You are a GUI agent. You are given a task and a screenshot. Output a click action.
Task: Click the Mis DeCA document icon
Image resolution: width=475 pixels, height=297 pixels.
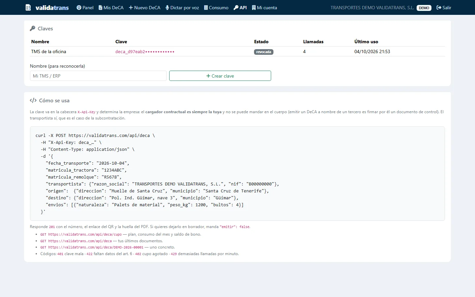100,8
